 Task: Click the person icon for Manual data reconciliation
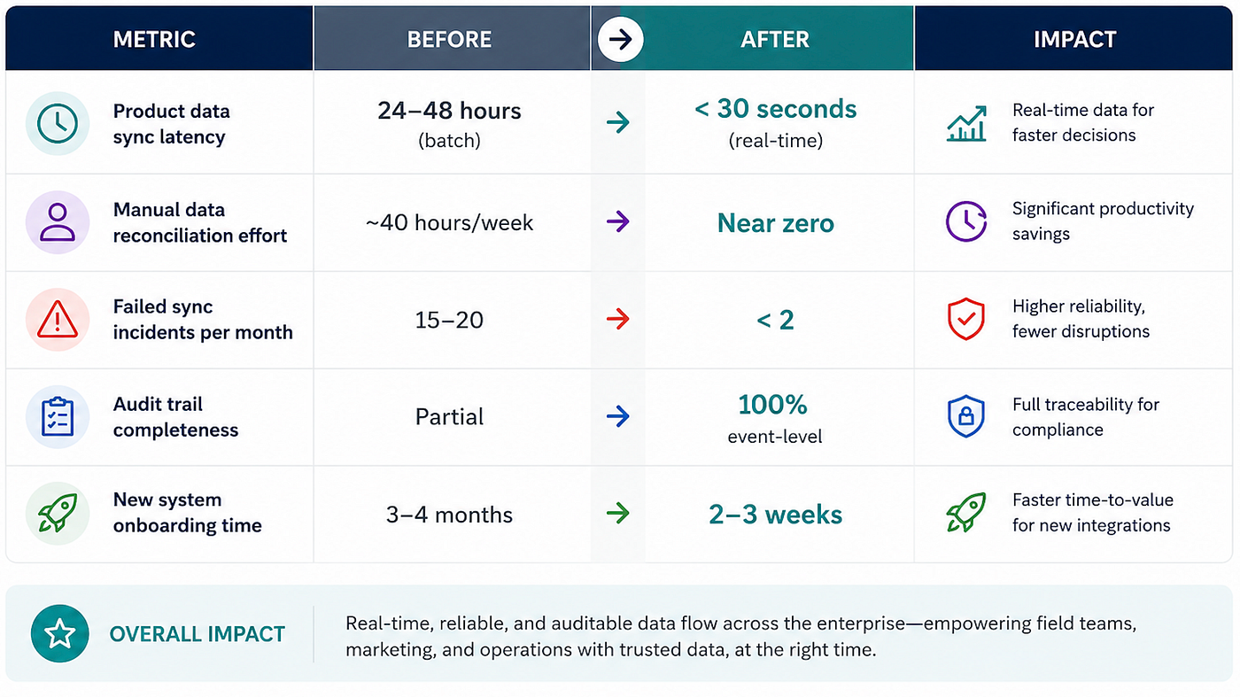point(58,222)
